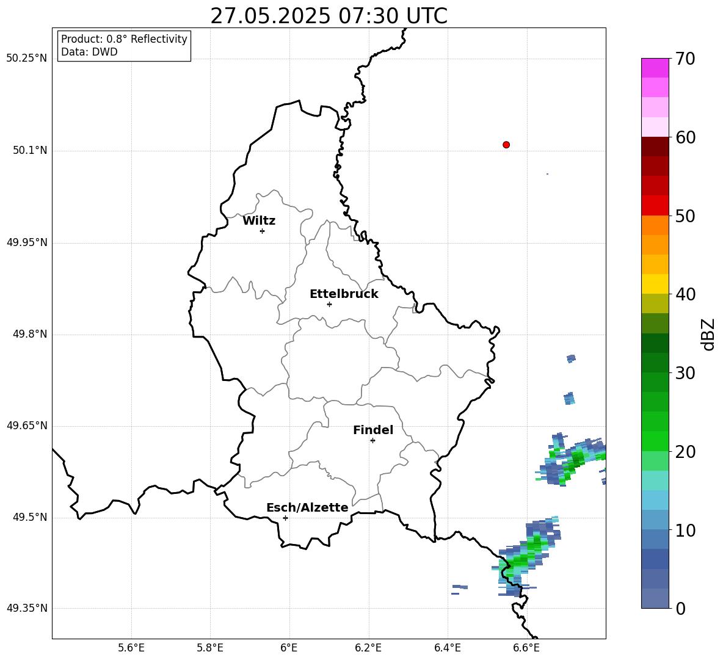
Task: Click the Findel station cross marker
Action: [372, 440]
